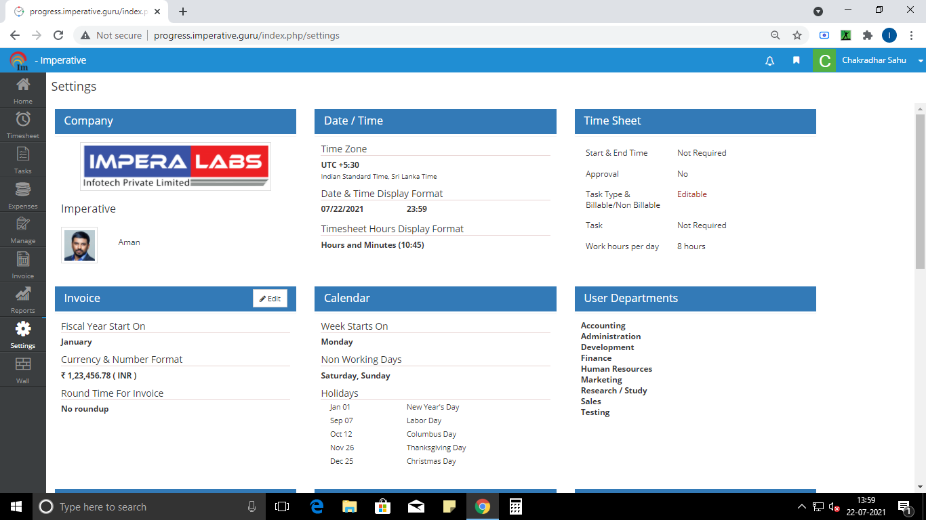Click the notification bell icon
The width and height of the screenshot is (926, 520).
(769, 61)
